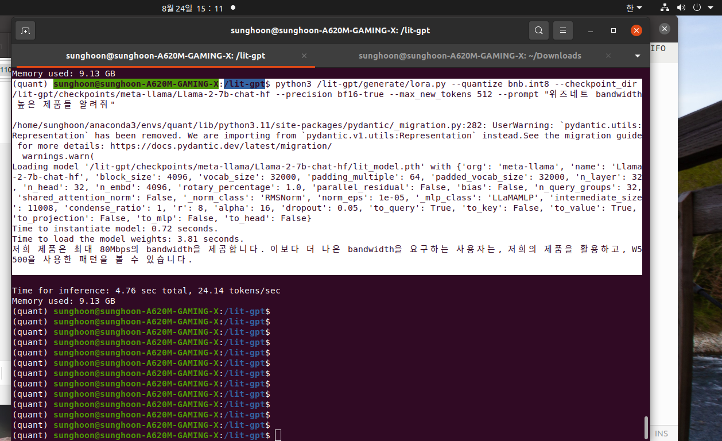The width and height of the screenshot is (722, 441).
Task: Open the volume speaker icon
Action: [681, 8]
